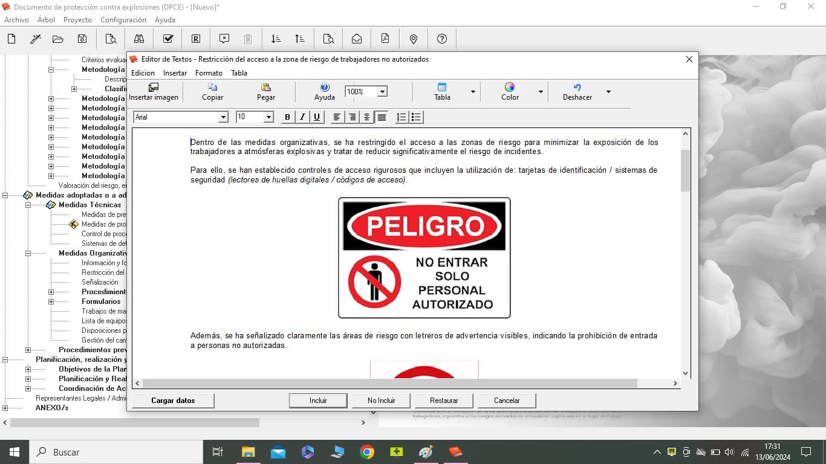The height and width of the screenshot is (464, 826).
Task: Open the Tabla dropdown arrow
Action: [x=473, y=92]
